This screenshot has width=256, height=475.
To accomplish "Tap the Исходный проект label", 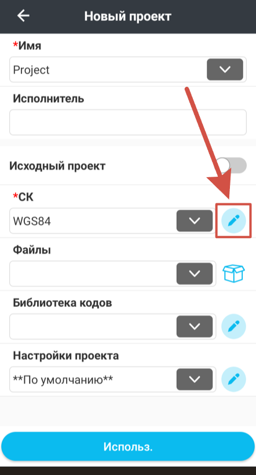I will [x=57, y=166].
